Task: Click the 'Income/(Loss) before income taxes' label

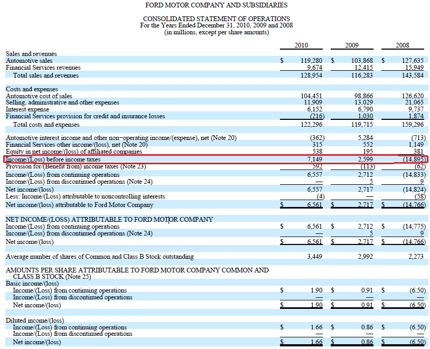Action: coord(53,159)
